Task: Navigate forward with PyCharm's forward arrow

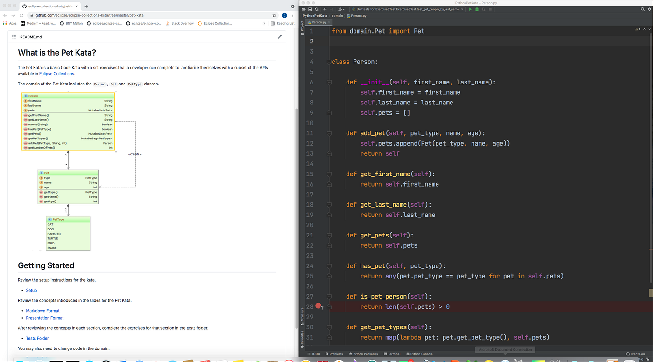Action: click(332, 9)
